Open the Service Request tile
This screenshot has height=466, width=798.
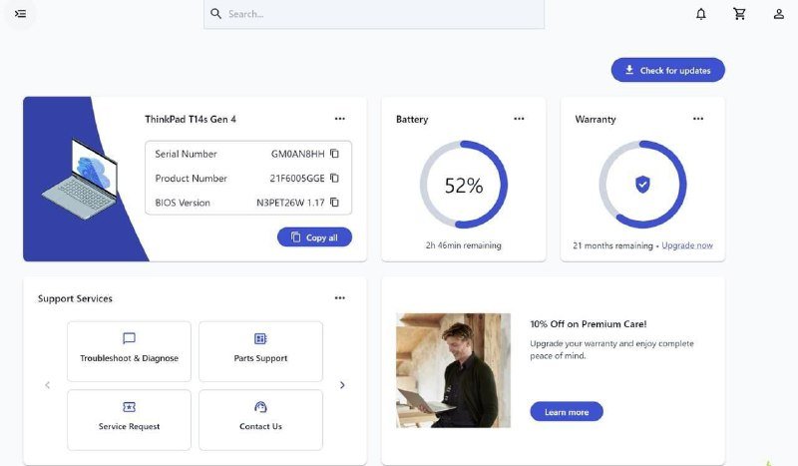(129, 418)
